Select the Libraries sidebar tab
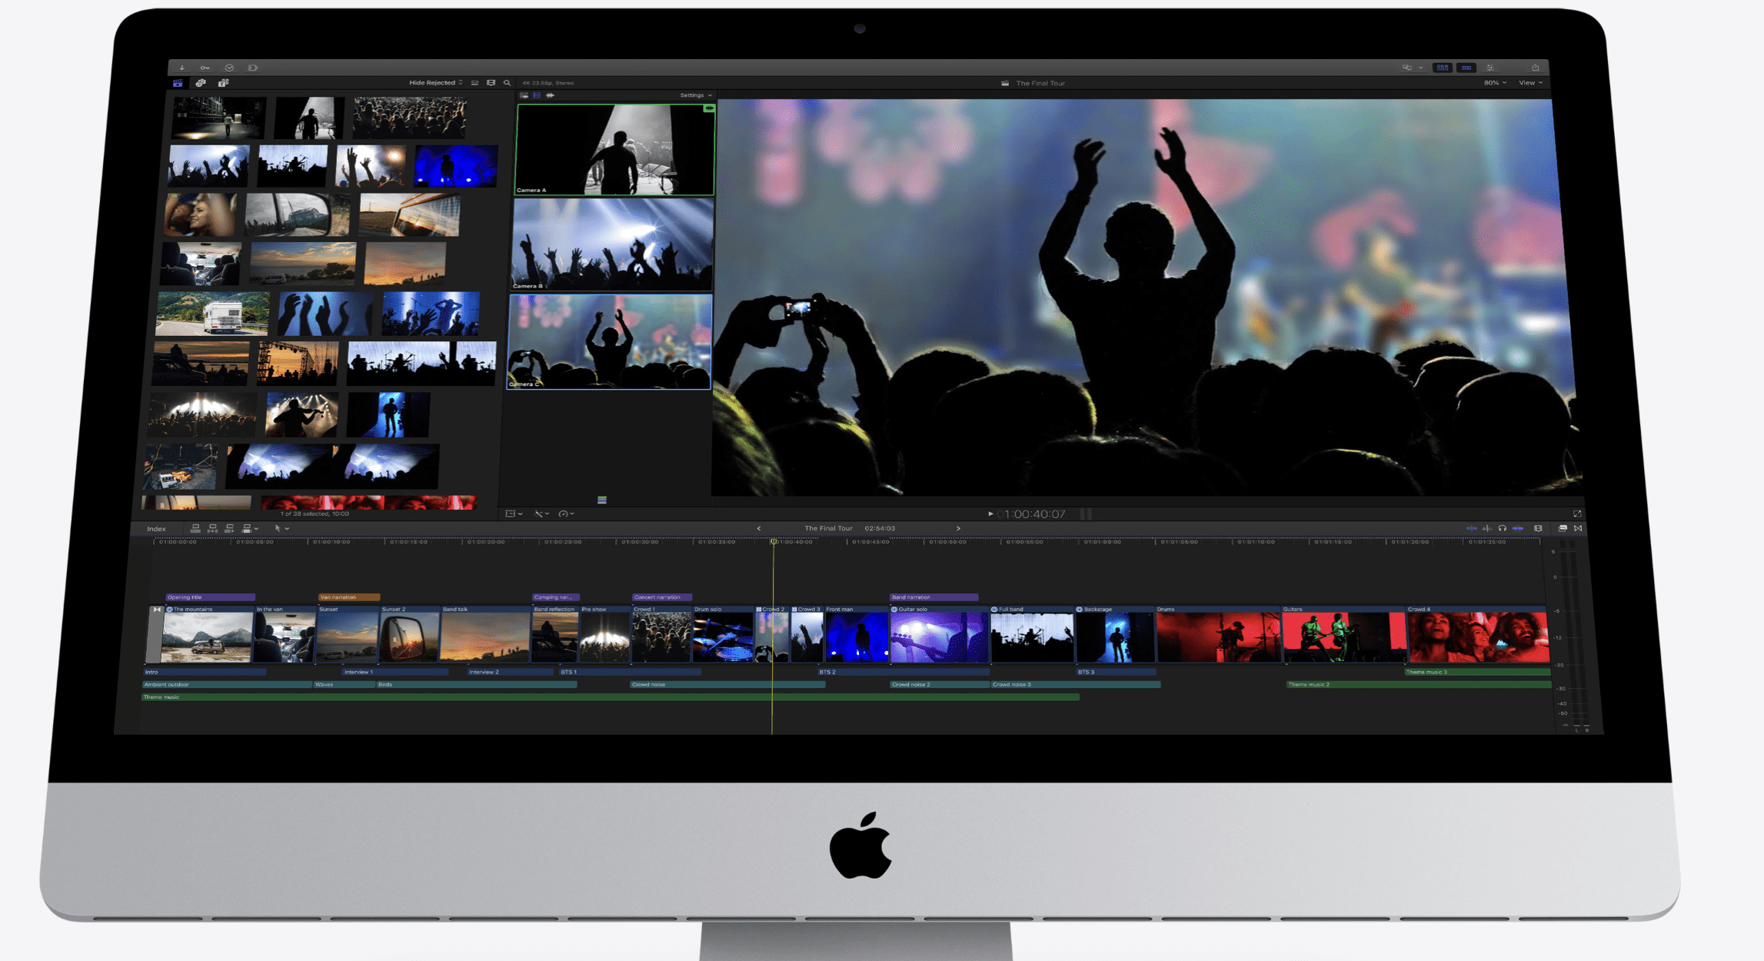 (x=178, y=83)
